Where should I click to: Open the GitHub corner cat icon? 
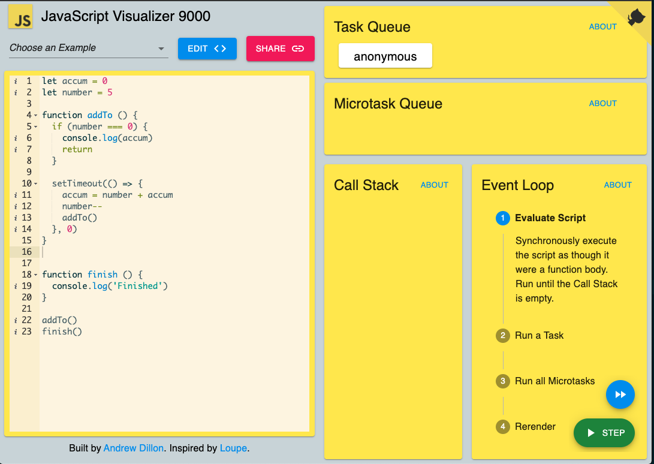pos(636,17)
